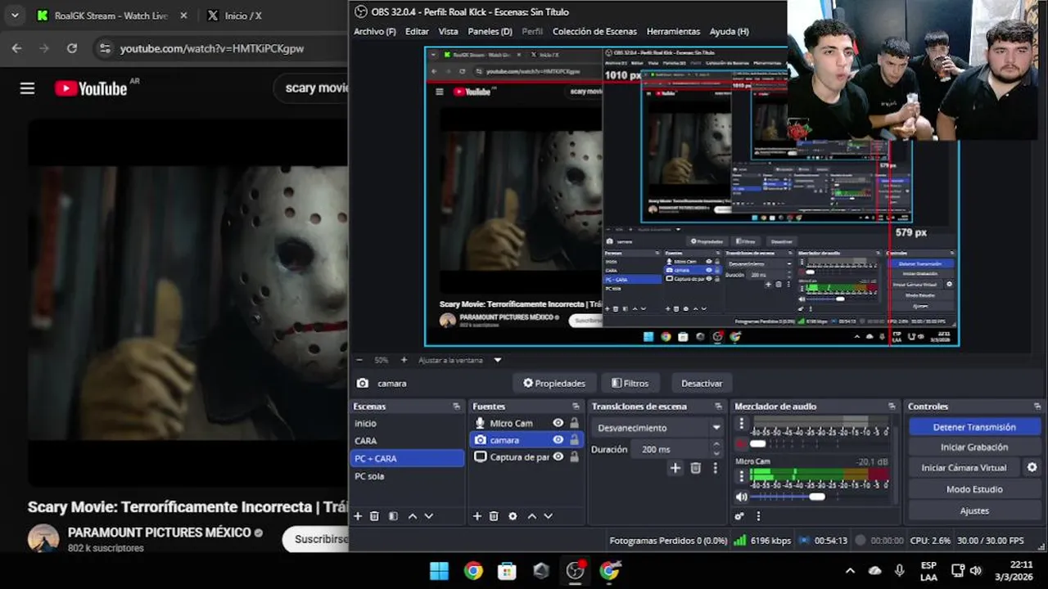The height and width of the screenshot is (589, 1048).
Task: Open transition options three-dot menu
Action: [715, 468]
